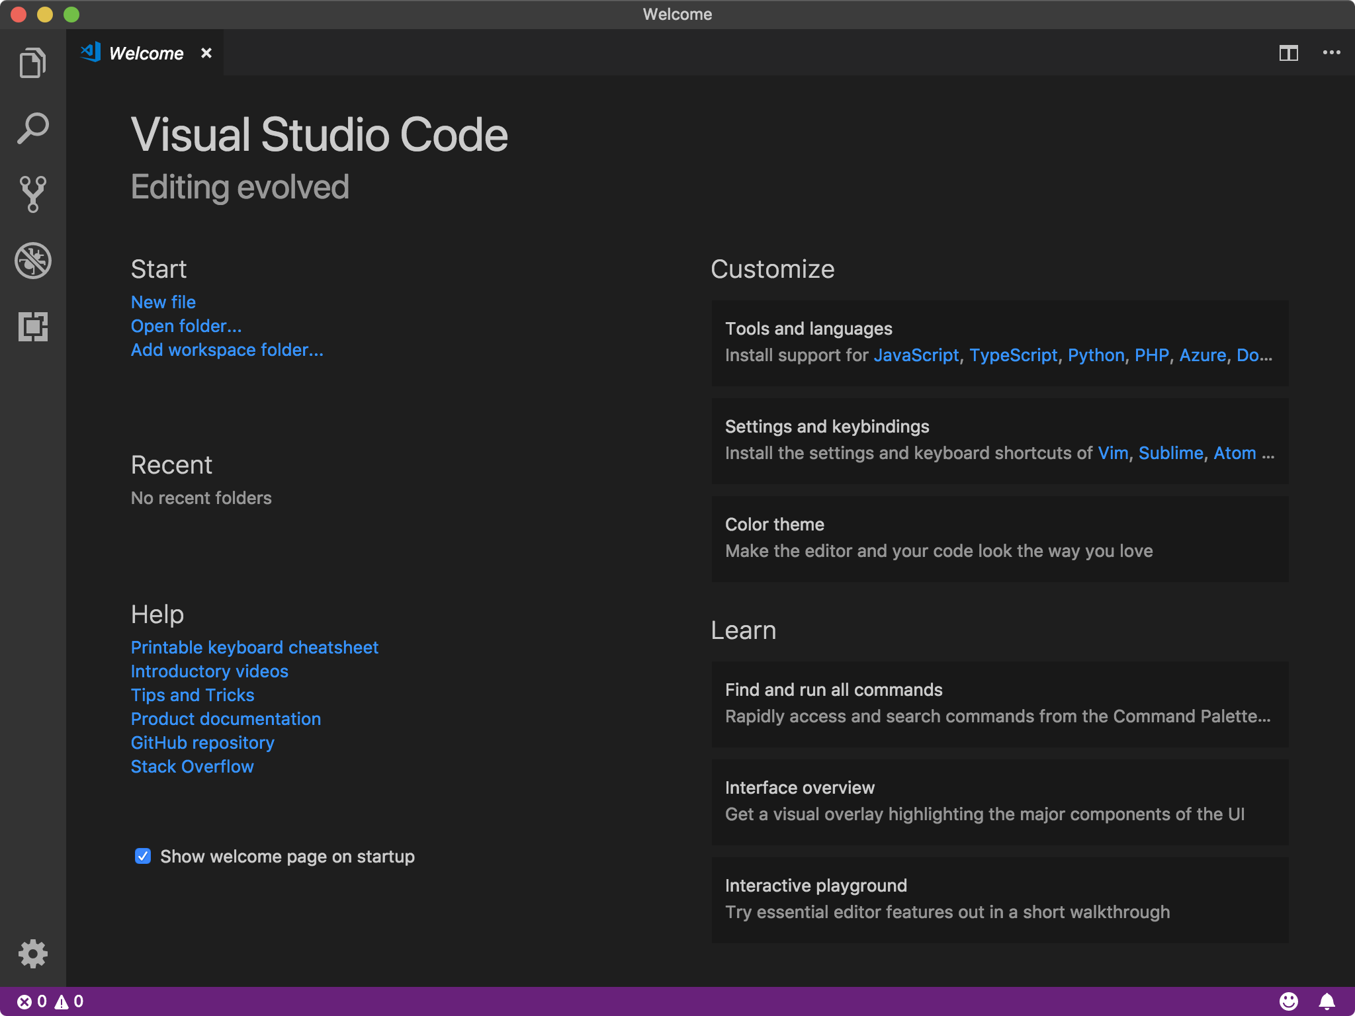
Task: Click Add workspace folder... link
Action: click(227, 350)
